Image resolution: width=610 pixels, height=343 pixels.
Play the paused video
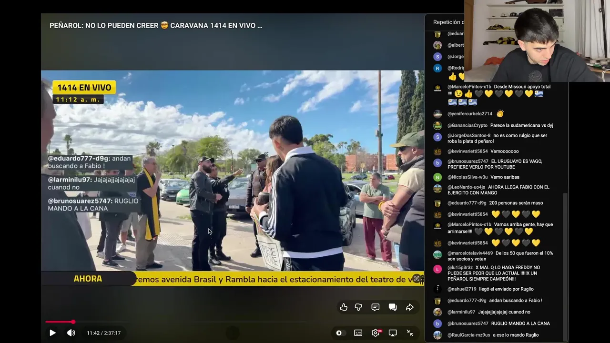[x=52, y=333]
